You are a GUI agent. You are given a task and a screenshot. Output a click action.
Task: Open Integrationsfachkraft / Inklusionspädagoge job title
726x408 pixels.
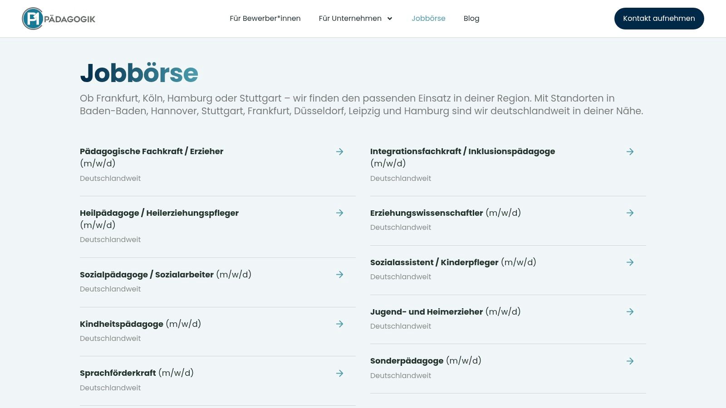(462, 157)
